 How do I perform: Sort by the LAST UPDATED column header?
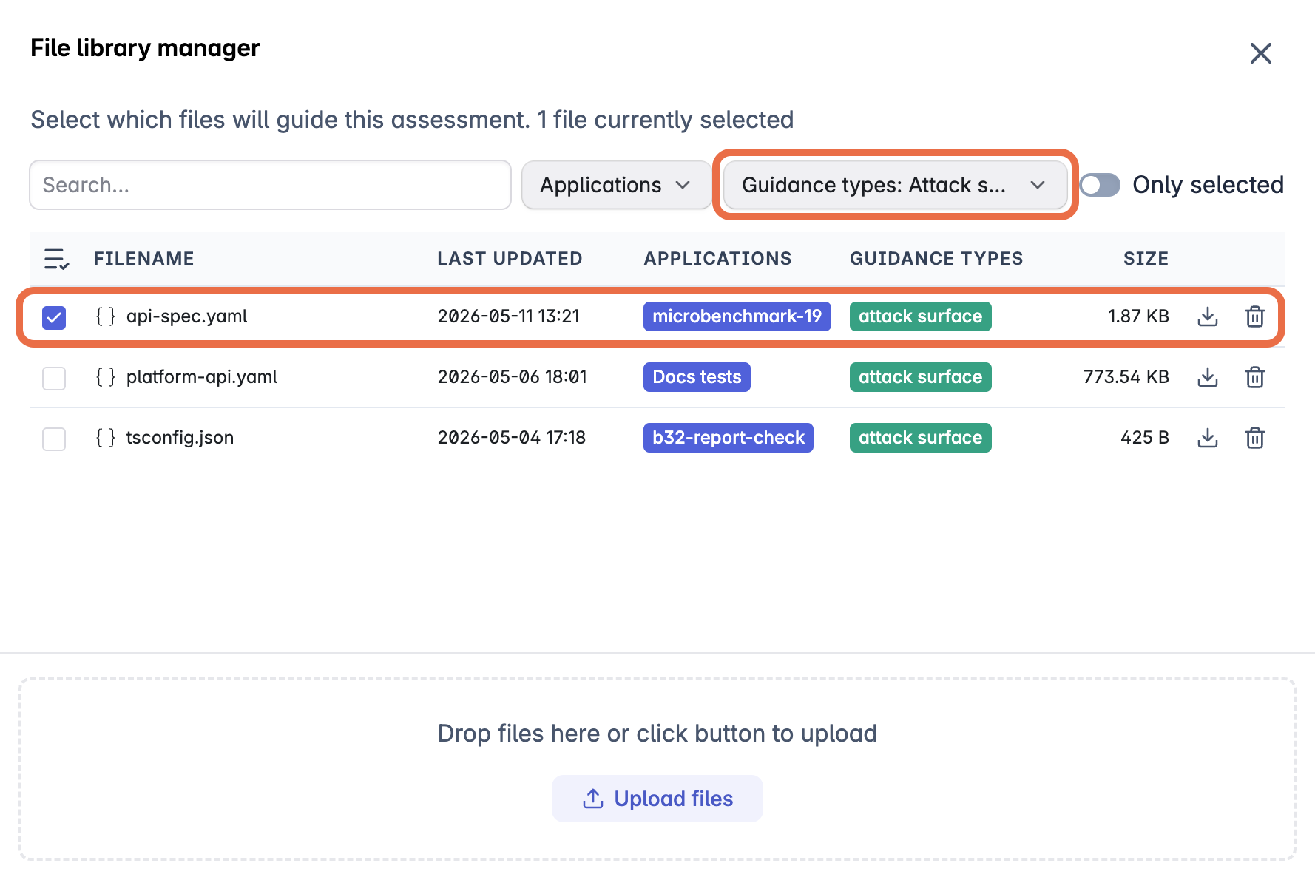click(510, 259)
